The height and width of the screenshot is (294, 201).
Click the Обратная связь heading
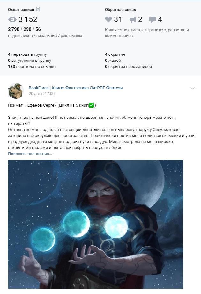(120, 9)
